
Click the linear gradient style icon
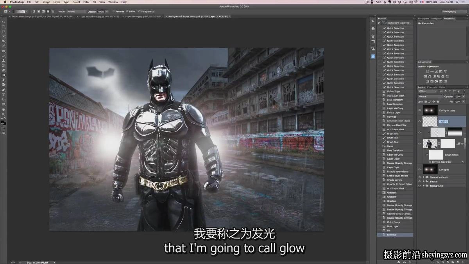point(34,12)
